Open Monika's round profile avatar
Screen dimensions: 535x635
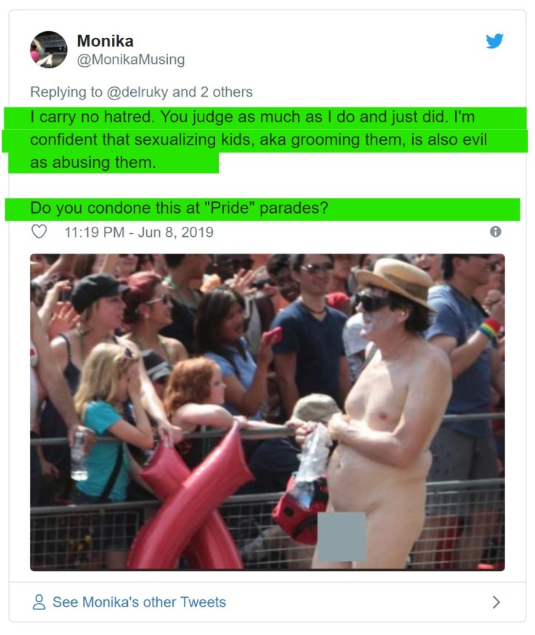point(49,49)
